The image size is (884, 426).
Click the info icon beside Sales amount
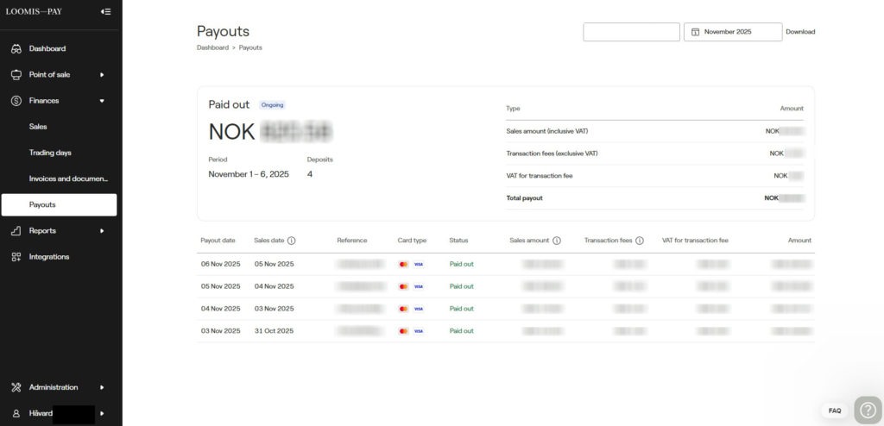557,241
